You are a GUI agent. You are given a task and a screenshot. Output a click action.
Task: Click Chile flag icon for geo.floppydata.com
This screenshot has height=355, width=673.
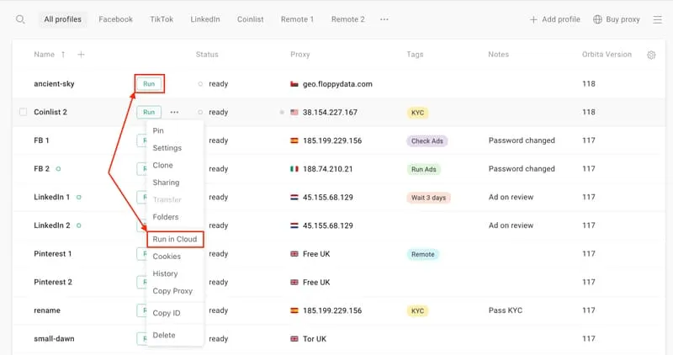point(294,84)
